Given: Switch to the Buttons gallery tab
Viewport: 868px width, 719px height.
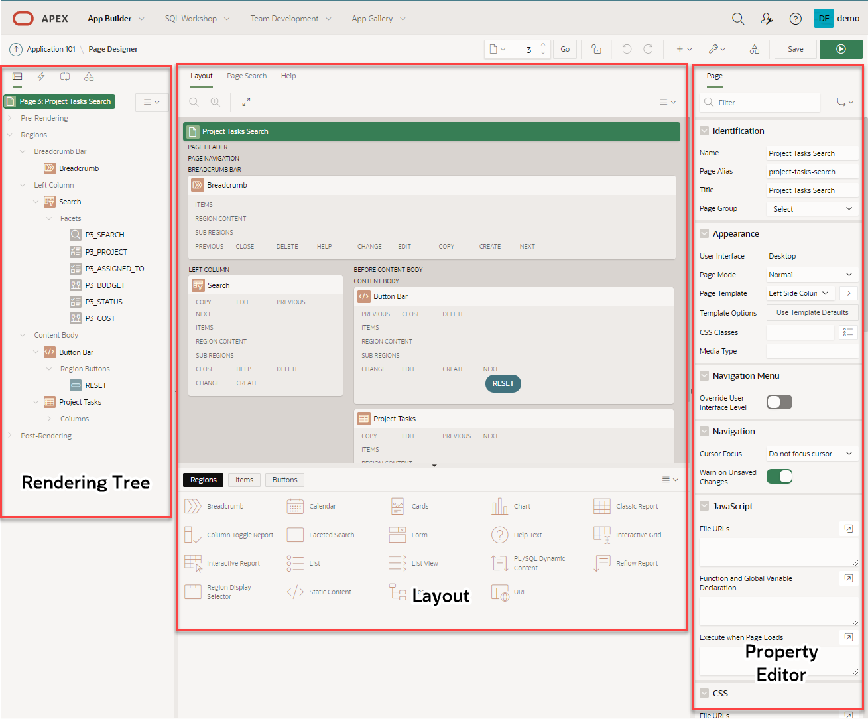Looking at the screenshot, I should coord(284,480).
